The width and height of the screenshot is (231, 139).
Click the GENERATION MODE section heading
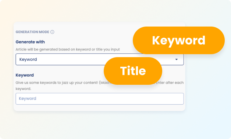(32, 32)
